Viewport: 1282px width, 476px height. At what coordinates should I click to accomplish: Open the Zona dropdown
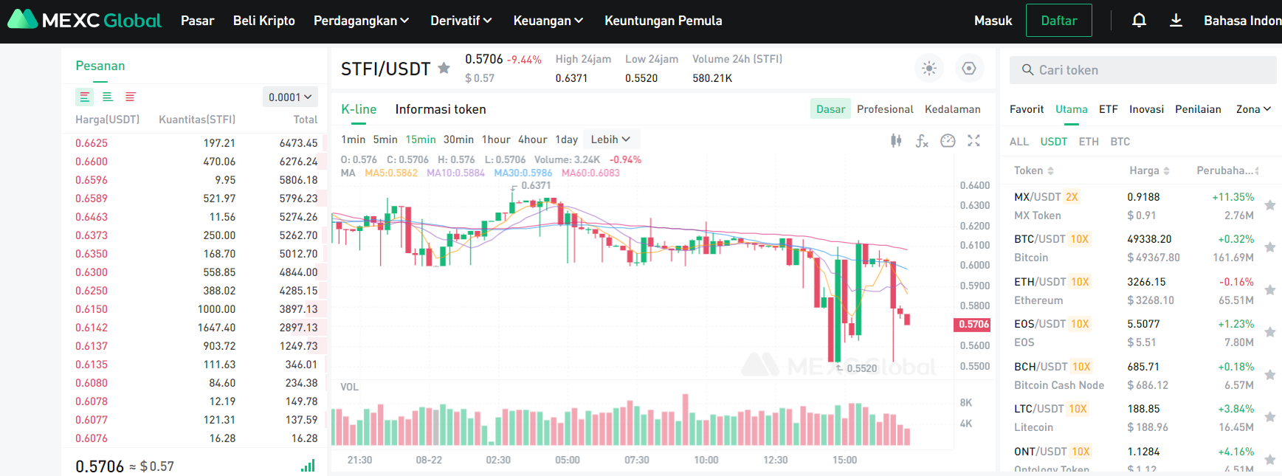pos(1253,109)
